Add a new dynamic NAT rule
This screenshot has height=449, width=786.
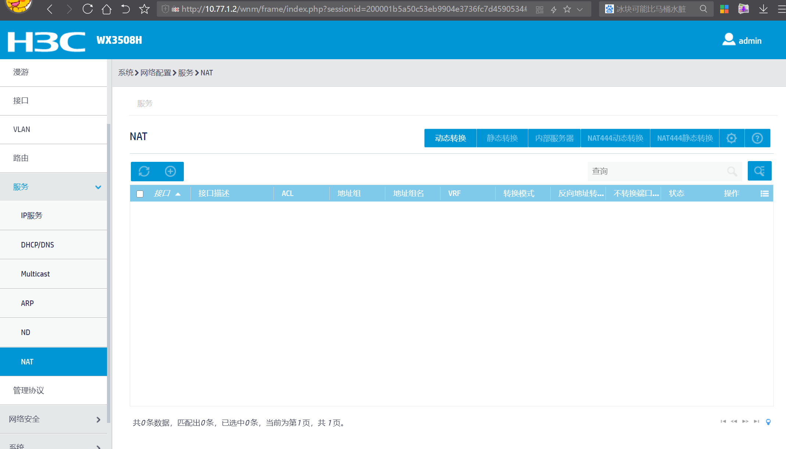(170, 171)
